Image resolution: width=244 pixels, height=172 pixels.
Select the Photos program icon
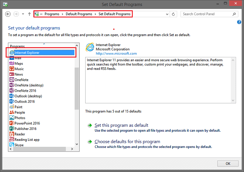click(x=12, y=118)
